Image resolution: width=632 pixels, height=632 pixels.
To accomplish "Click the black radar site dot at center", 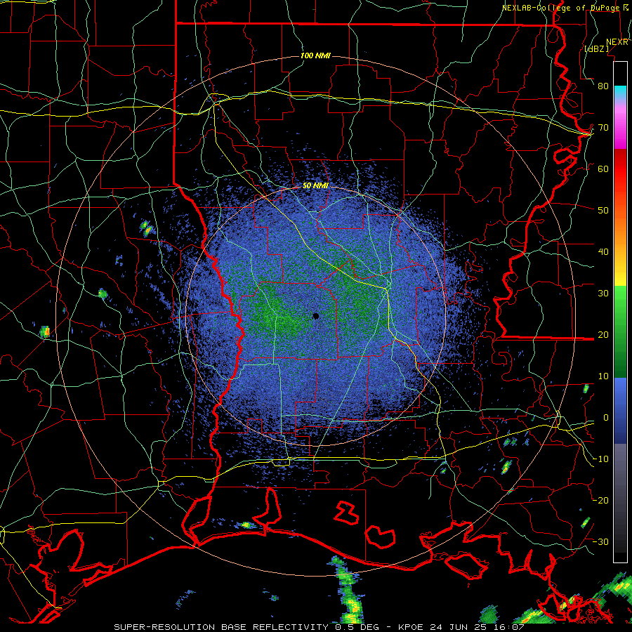I will coord(316,316).
